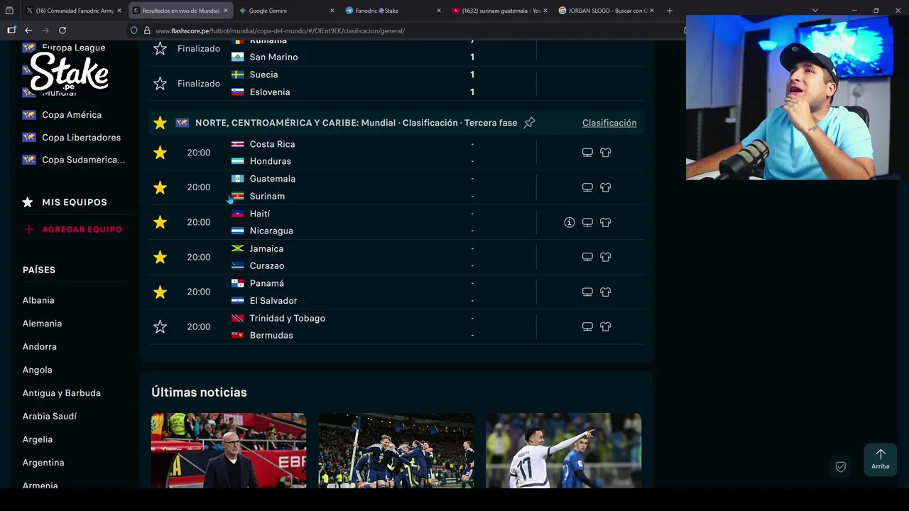This screenshot has width=909, height=511.
Task: Click Surinam team name
Action: click(x=267, y=196)
